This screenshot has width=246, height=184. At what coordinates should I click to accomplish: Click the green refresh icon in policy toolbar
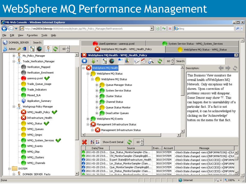click(x=160, y=61)
